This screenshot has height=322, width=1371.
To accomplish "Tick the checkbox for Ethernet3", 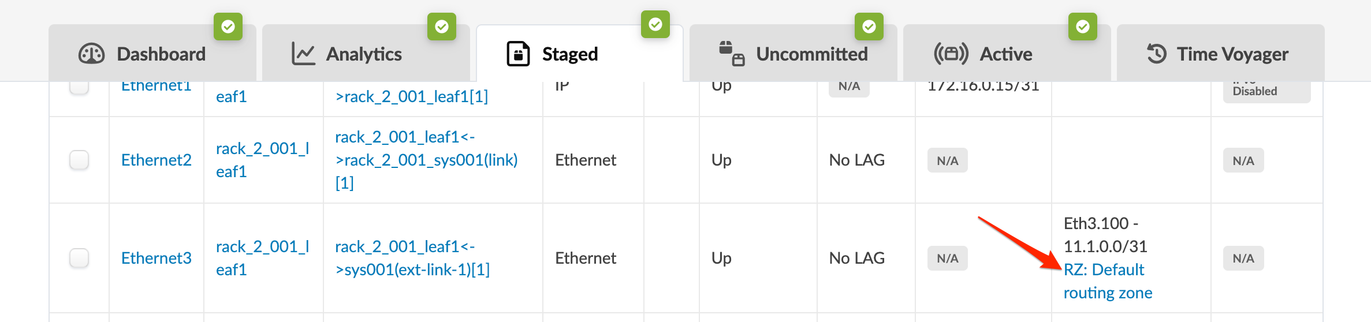I will (x=79, y=258).
